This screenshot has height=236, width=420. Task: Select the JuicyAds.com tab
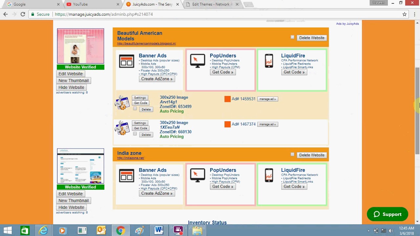coord(152,4)
